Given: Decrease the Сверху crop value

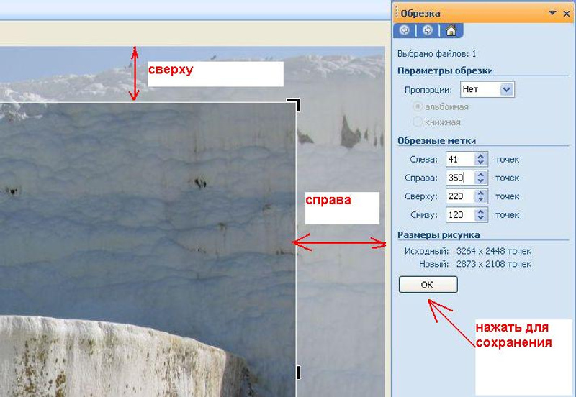Looking at the screenshot, I should 480,200.
